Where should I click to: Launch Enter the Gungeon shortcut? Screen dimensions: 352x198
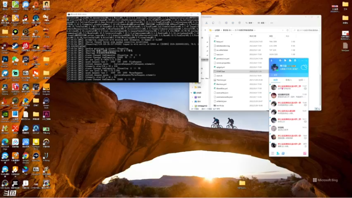click(x=46, y=89)
